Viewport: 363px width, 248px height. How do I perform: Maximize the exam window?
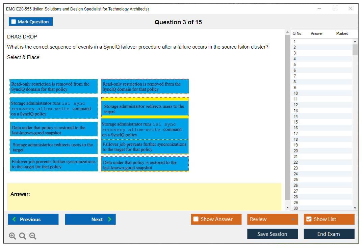tap(335, 9)
